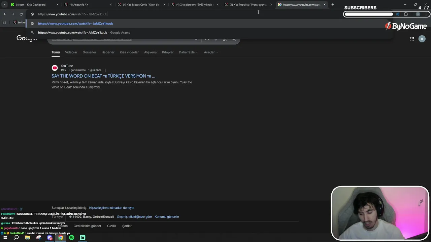Go forward using the browser forward arrow
The image size is (431, 242).
tap(13, 14)
